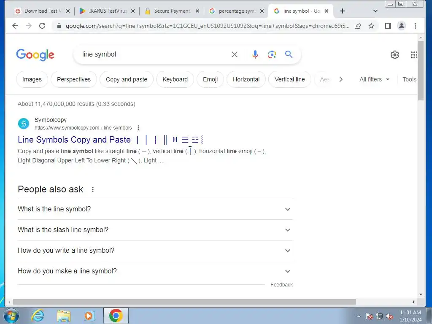Click the lock icon in address bar
Viewport: 432px width, 324px height.
pos(59,26)
